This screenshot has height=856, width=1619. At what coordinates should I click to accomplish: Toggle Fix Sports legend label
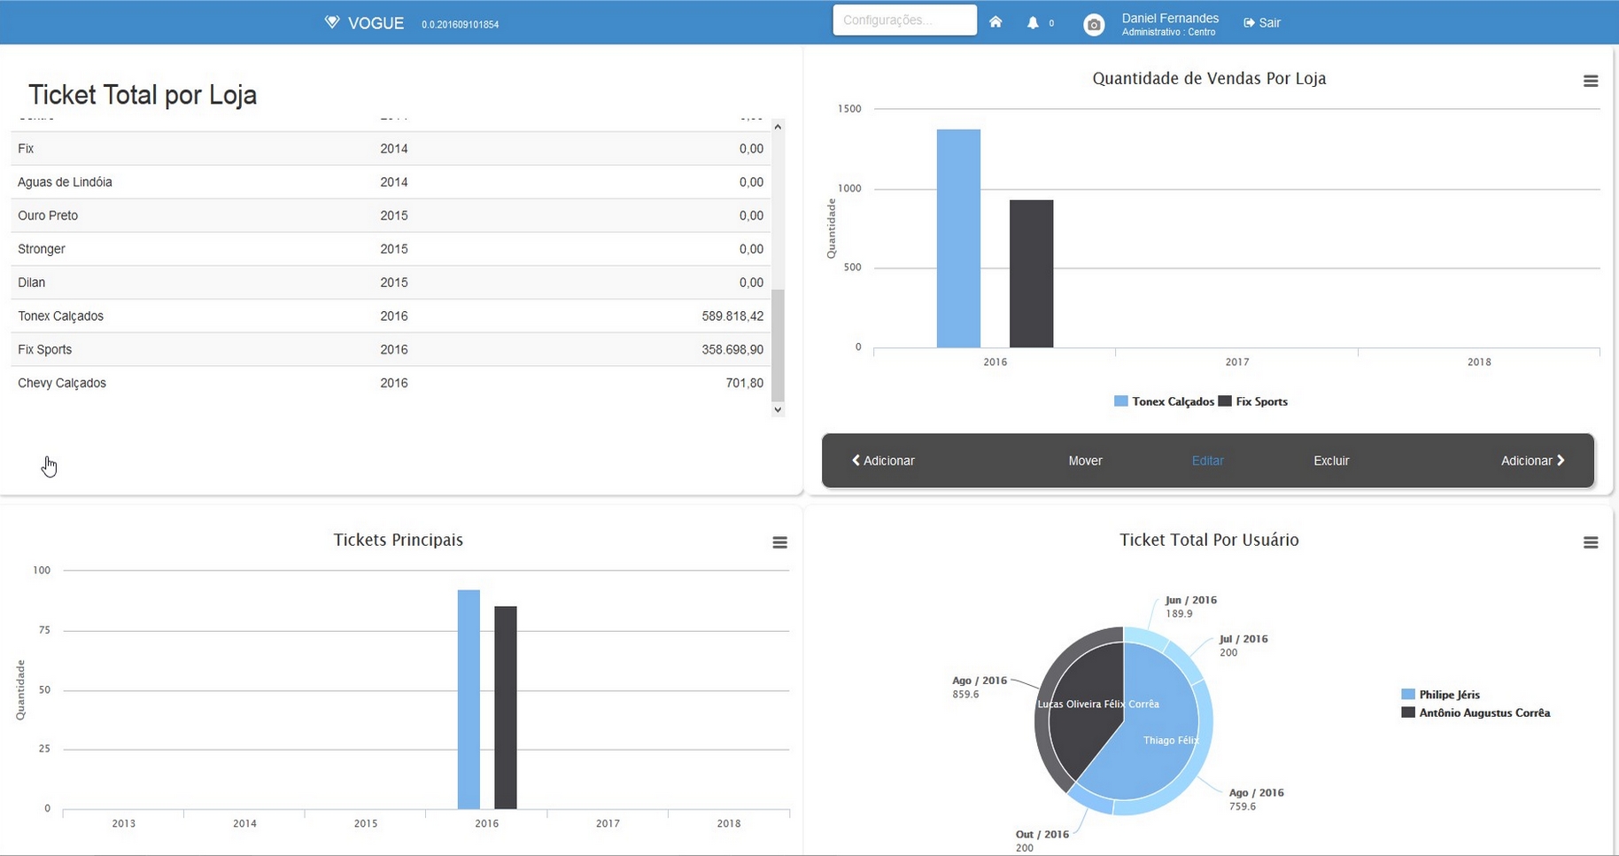coord(1261,401)
